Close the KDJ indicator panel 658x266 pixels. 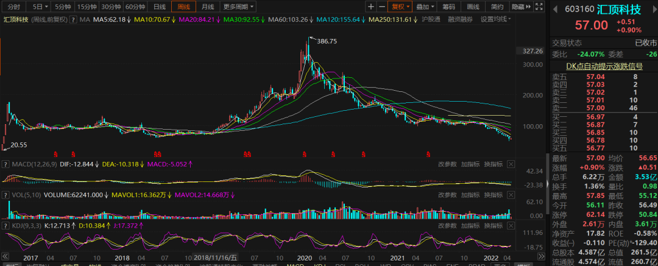[511, 226]
